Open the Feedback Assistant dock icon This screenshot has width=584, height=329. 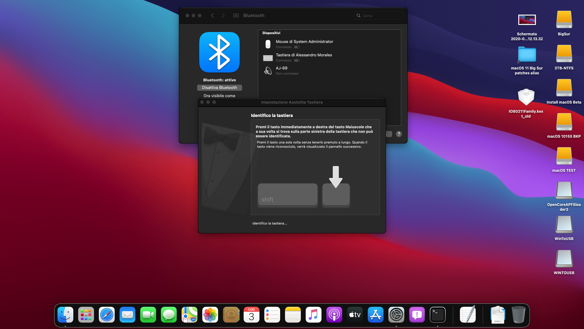pos(417,315)
